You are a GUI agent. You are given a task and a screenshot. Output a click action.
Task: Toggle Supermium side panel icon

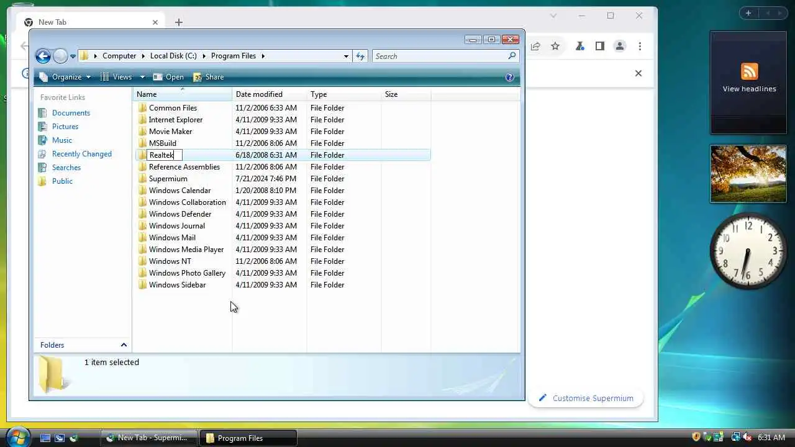pos(599,46)
